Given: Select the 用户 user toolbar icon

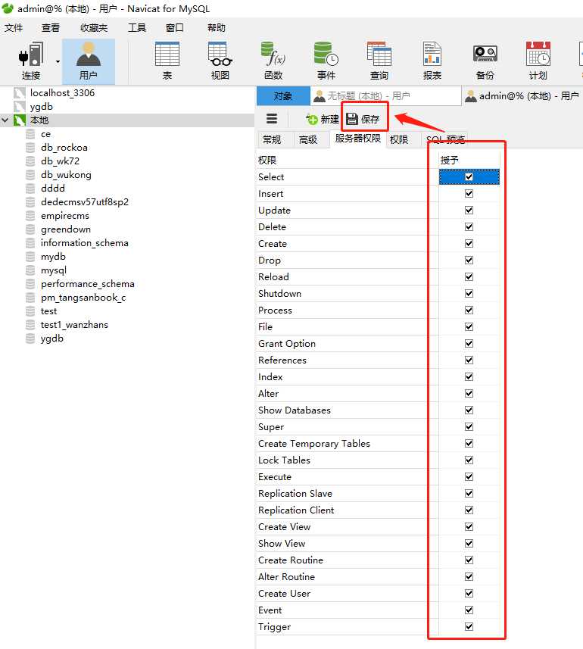Looking at the screenshot, I should pyautogui.click(x=88, y=61).
